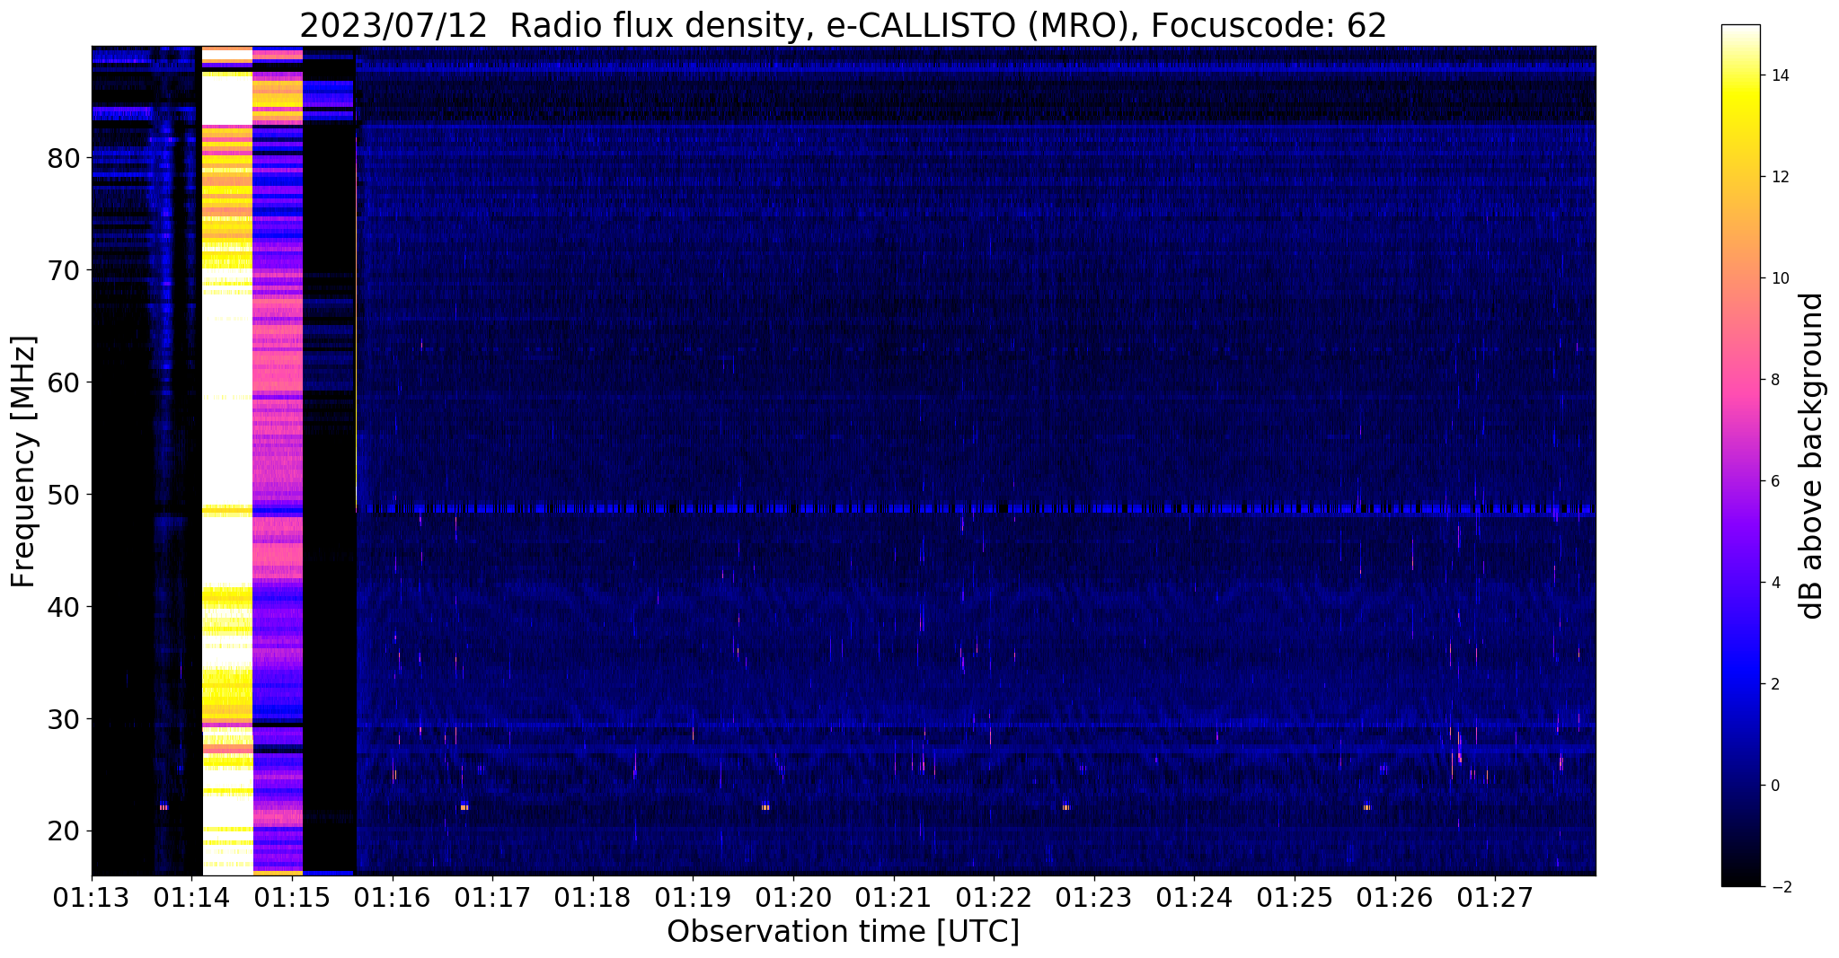
Task: Click the 01:26 time tick label
Action: pos(1394,898)
